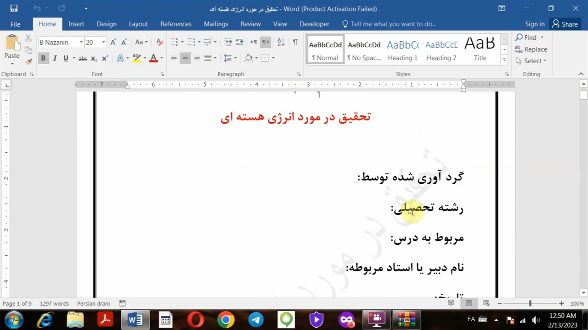Expand the Styles gallery

point(504,60)
